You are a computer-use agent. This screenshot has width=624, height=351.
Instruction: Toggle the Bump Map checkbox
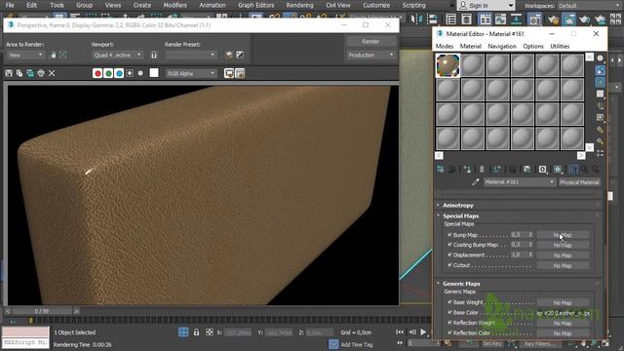[x=449, y=235]
